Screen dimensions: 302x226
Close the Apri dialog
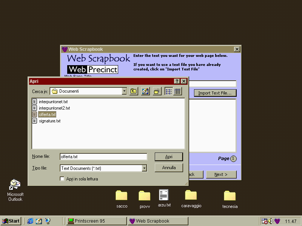tap(184, 81)
